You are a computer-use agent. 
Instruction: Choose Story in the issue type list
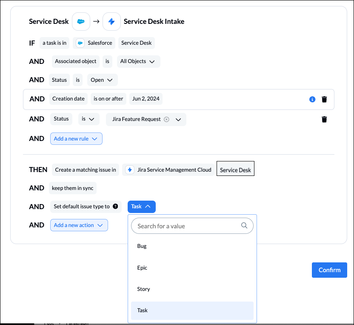coord(192,289)
